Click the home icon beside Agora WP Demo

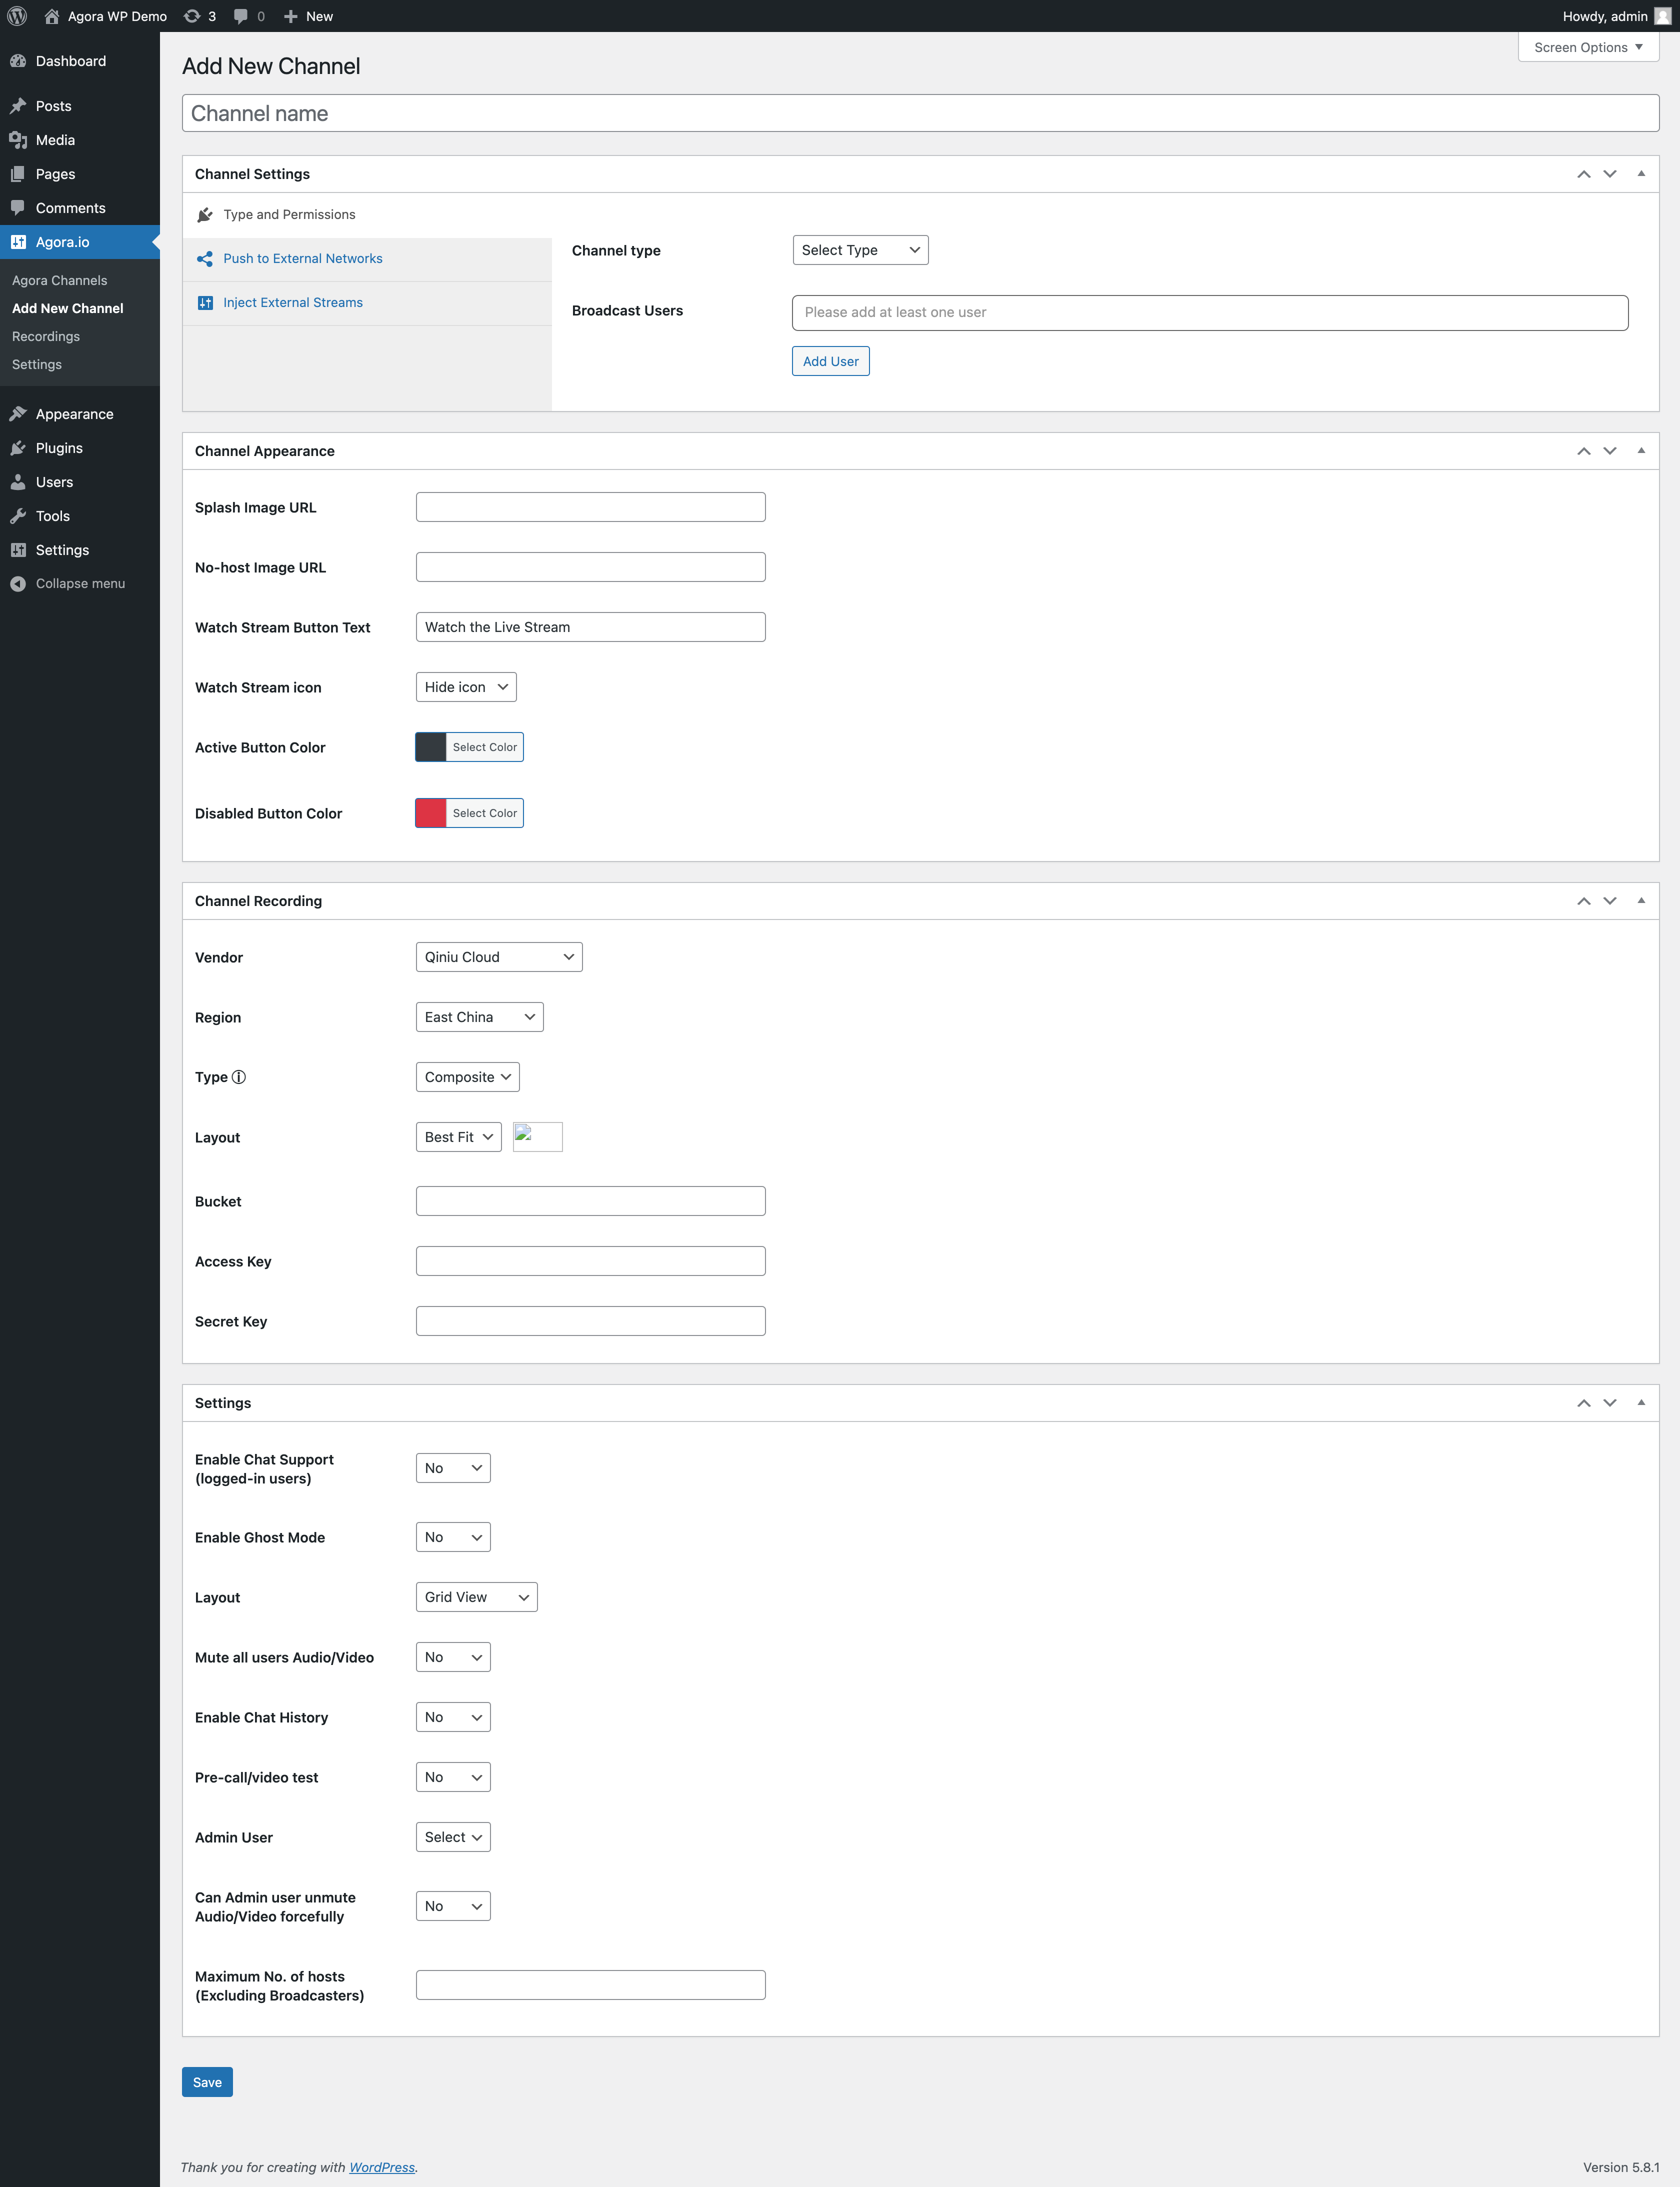click(52, 16)
